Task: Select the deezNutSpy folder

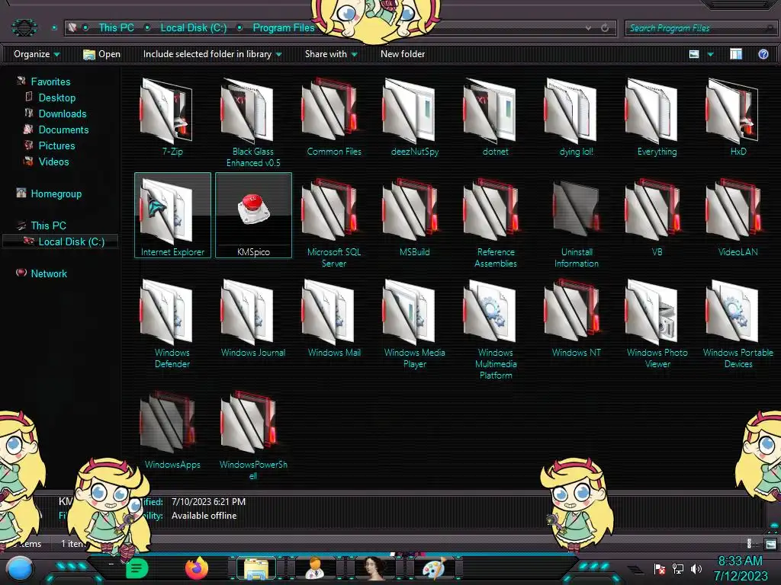Action: coord(414,118)
